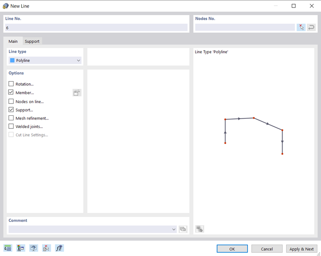321x256 pixels.
Task: Click the RFEM app icon in title bar
Action: (x=5, y=6)
